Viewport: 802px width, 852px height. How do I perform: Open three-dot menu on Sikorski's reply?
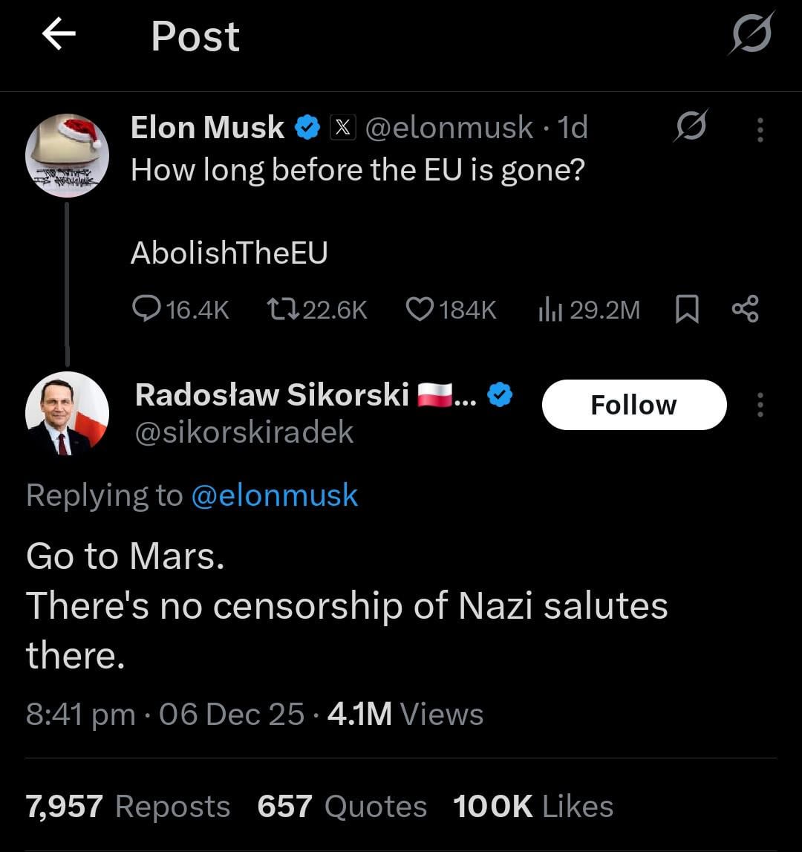pyautogui.click(x=760, y=405)
